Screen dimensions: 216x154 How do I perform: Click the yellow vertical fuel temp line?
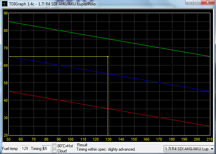tap(108, 96)
